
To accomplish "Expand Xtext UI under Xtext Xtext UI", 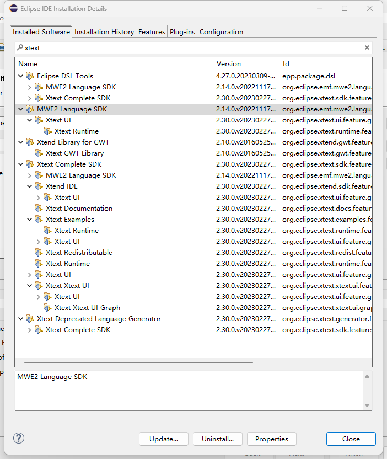I will [39, 297].
